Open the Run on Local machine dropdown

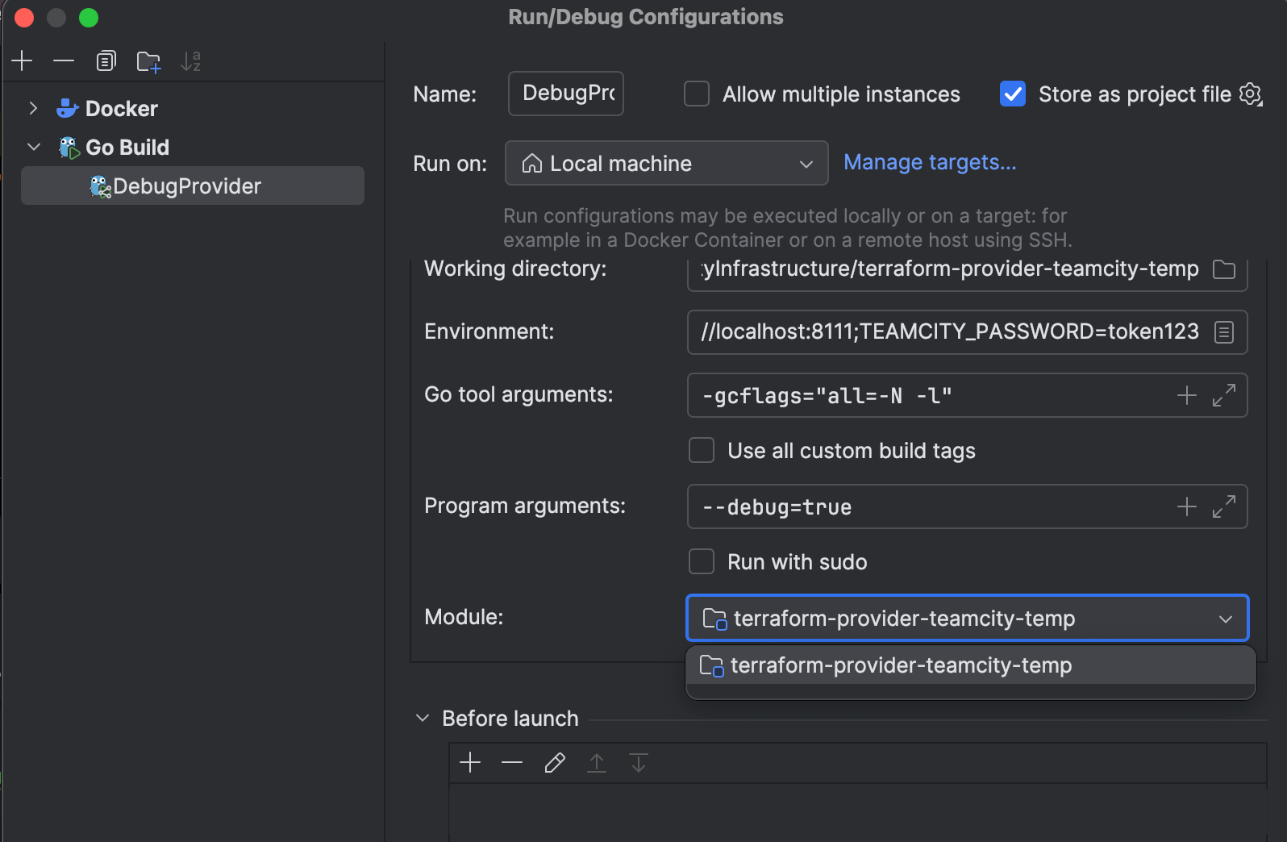click(x=667, y=163)
